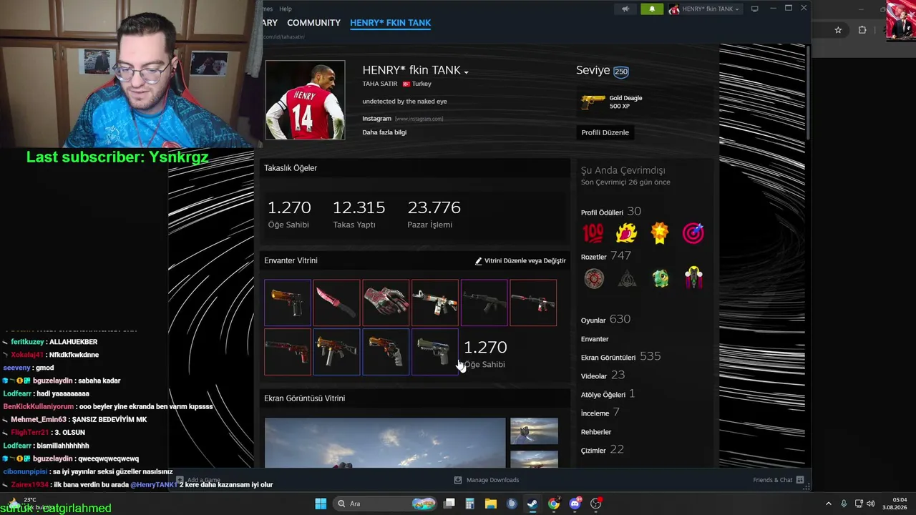This screenshot has height=515, width=916.
Task: Select the HENRY* FKIN TANK profile tab
Action: [390, 23]
